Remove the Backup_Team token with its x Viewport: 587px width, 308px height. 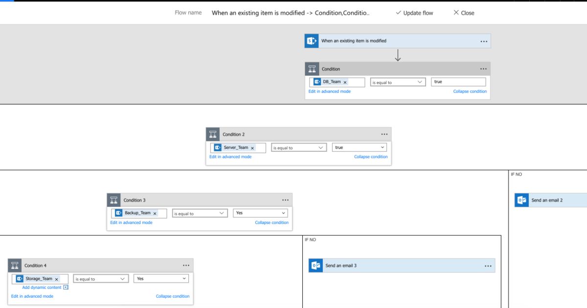[x=155, y=213]
